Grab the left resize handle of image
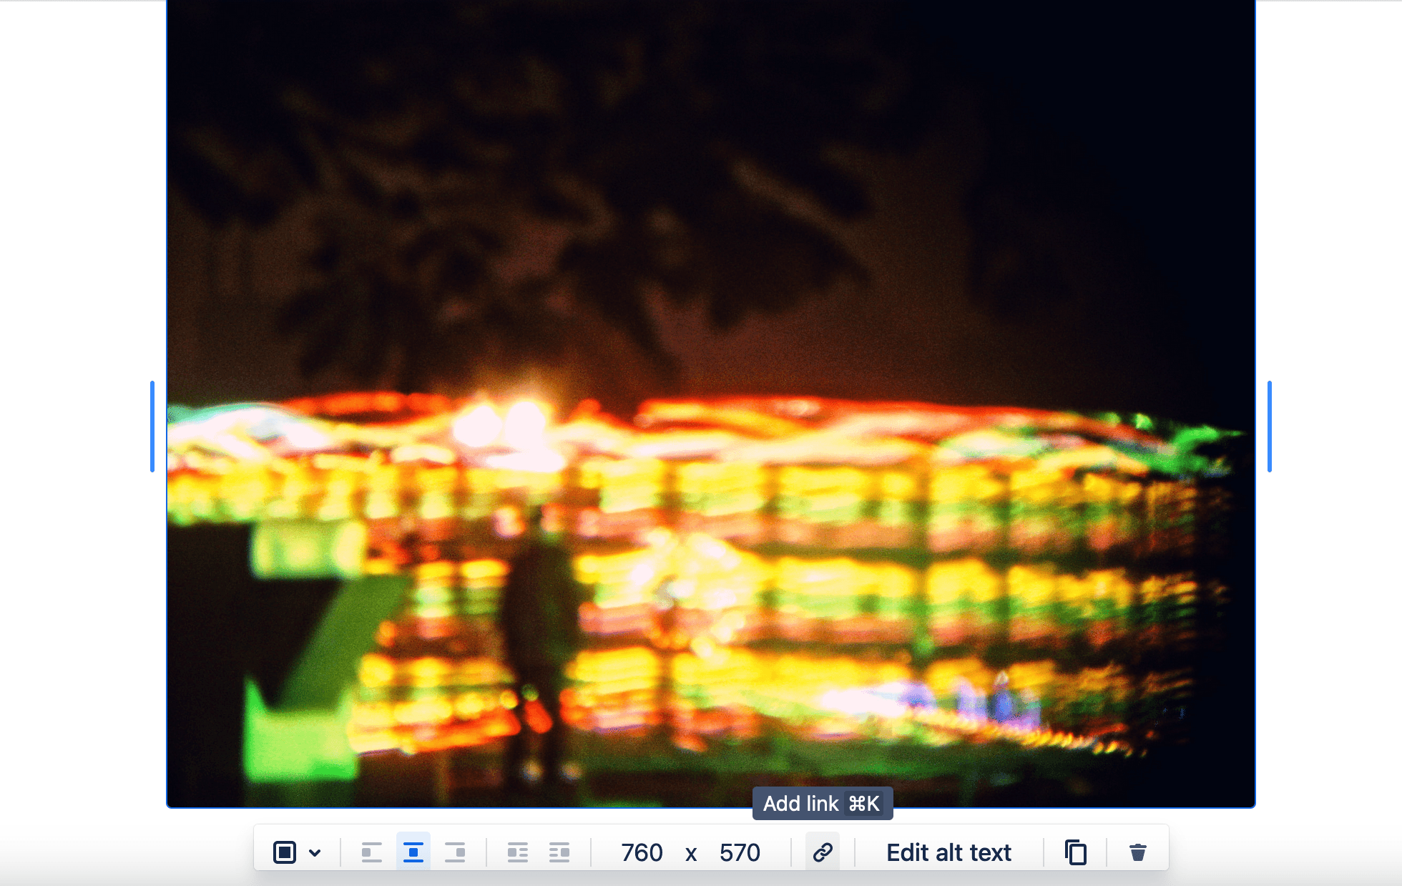Screen dimensions: 1402x886 pyautogui.click(x=152, y=427)
